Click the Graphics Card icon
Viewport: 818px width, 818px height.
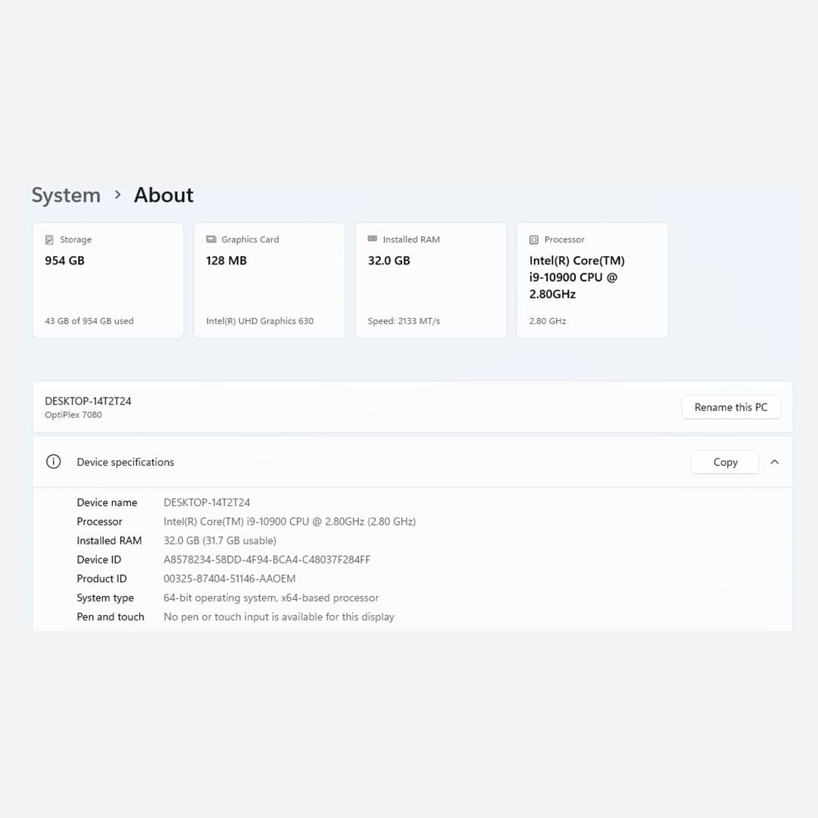pos(211,239)
